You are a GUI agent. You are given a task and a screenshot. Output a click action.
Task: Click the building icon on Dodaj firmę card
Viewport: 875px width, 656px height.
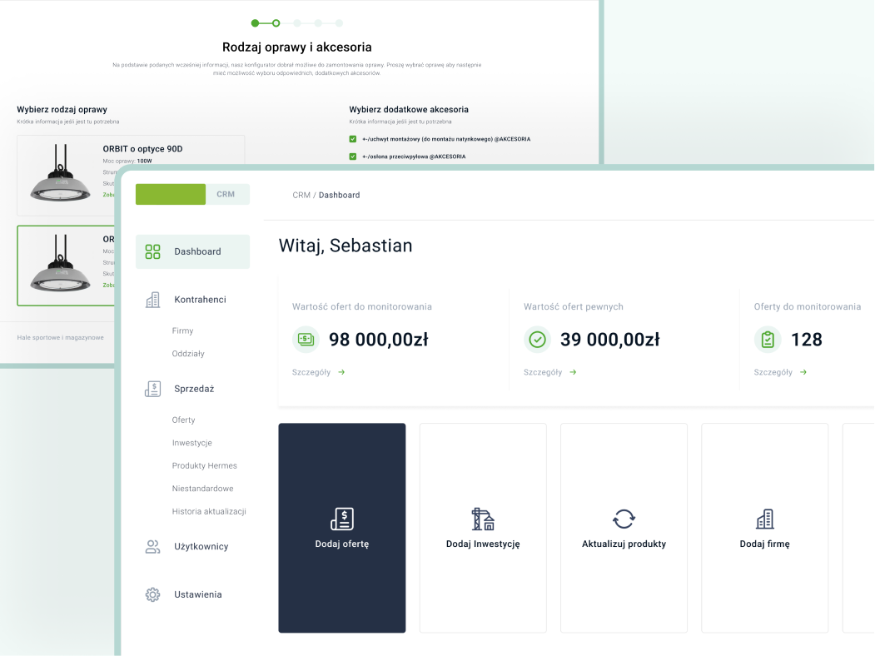(765, 519)
